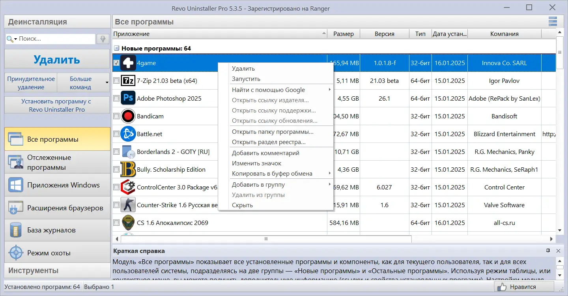Tick the checkbox beside Bandicam
Viewport: 568px width, 296px height.
pos(116,116)
